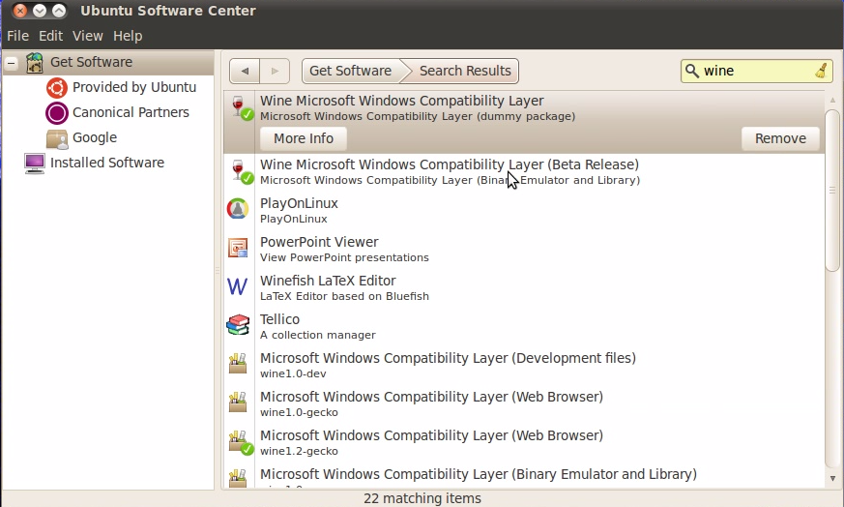
Task: Click the 22 matching items status text
Action: pyautogui.click(x=422, y=498)
